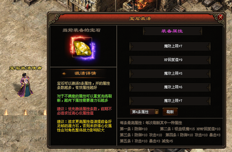Click the 激活详情 section header
The height and width of the screenshot is (152, 232).
pyautogui.click(x=85, y=73)
